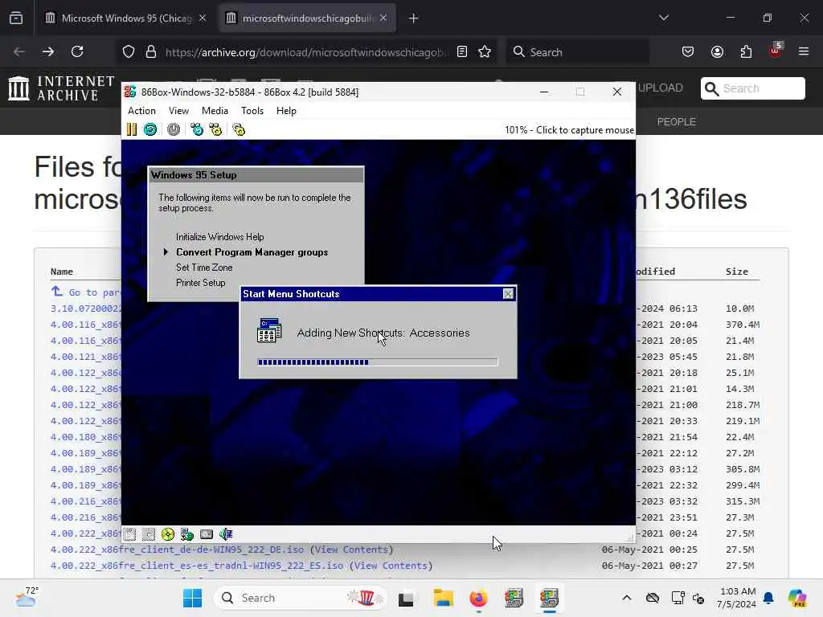This screenshot has width=823, height=617.
Task: Open Firefox from the Windows taskbar
Action: [x=478, y=598]
